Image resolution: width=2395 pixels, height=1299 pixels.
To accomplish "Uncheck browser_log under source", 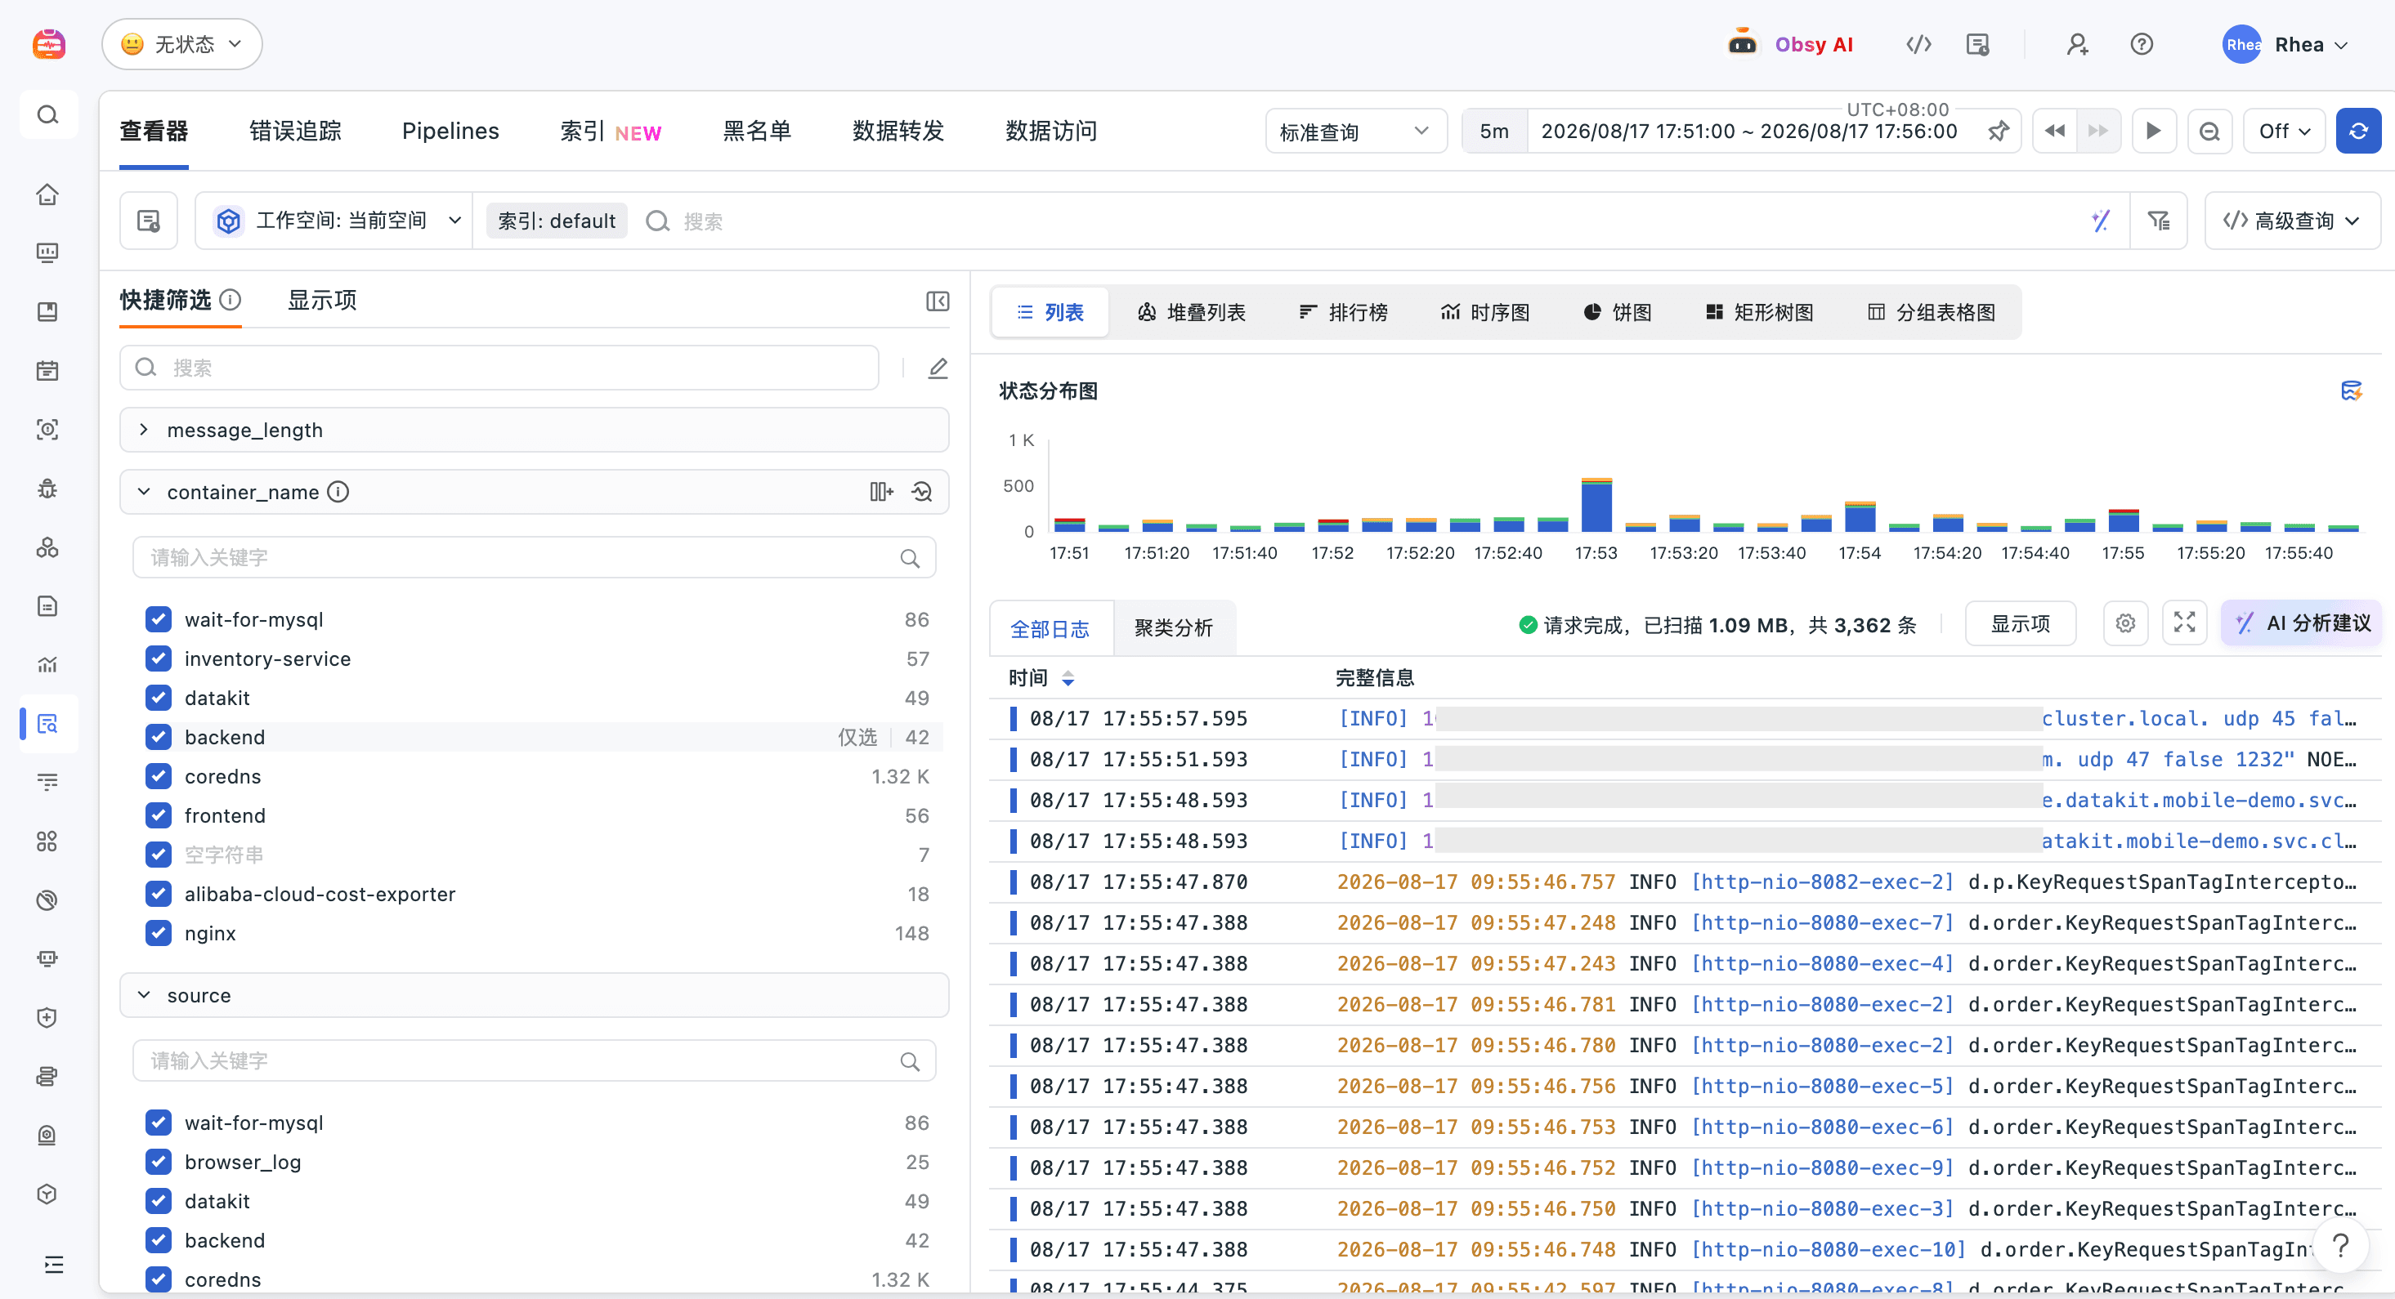I will click(158, 1162).
